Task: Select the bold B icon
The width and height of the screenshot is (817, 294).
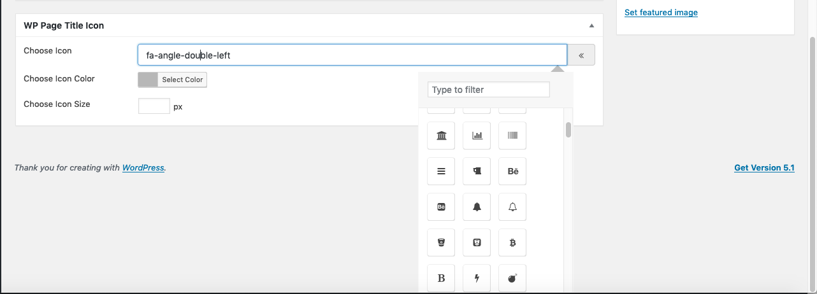Action: click(441, 278)
